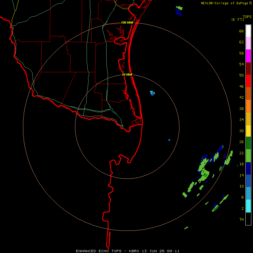Click the 100 NMI range ring label

coord(127,22)
